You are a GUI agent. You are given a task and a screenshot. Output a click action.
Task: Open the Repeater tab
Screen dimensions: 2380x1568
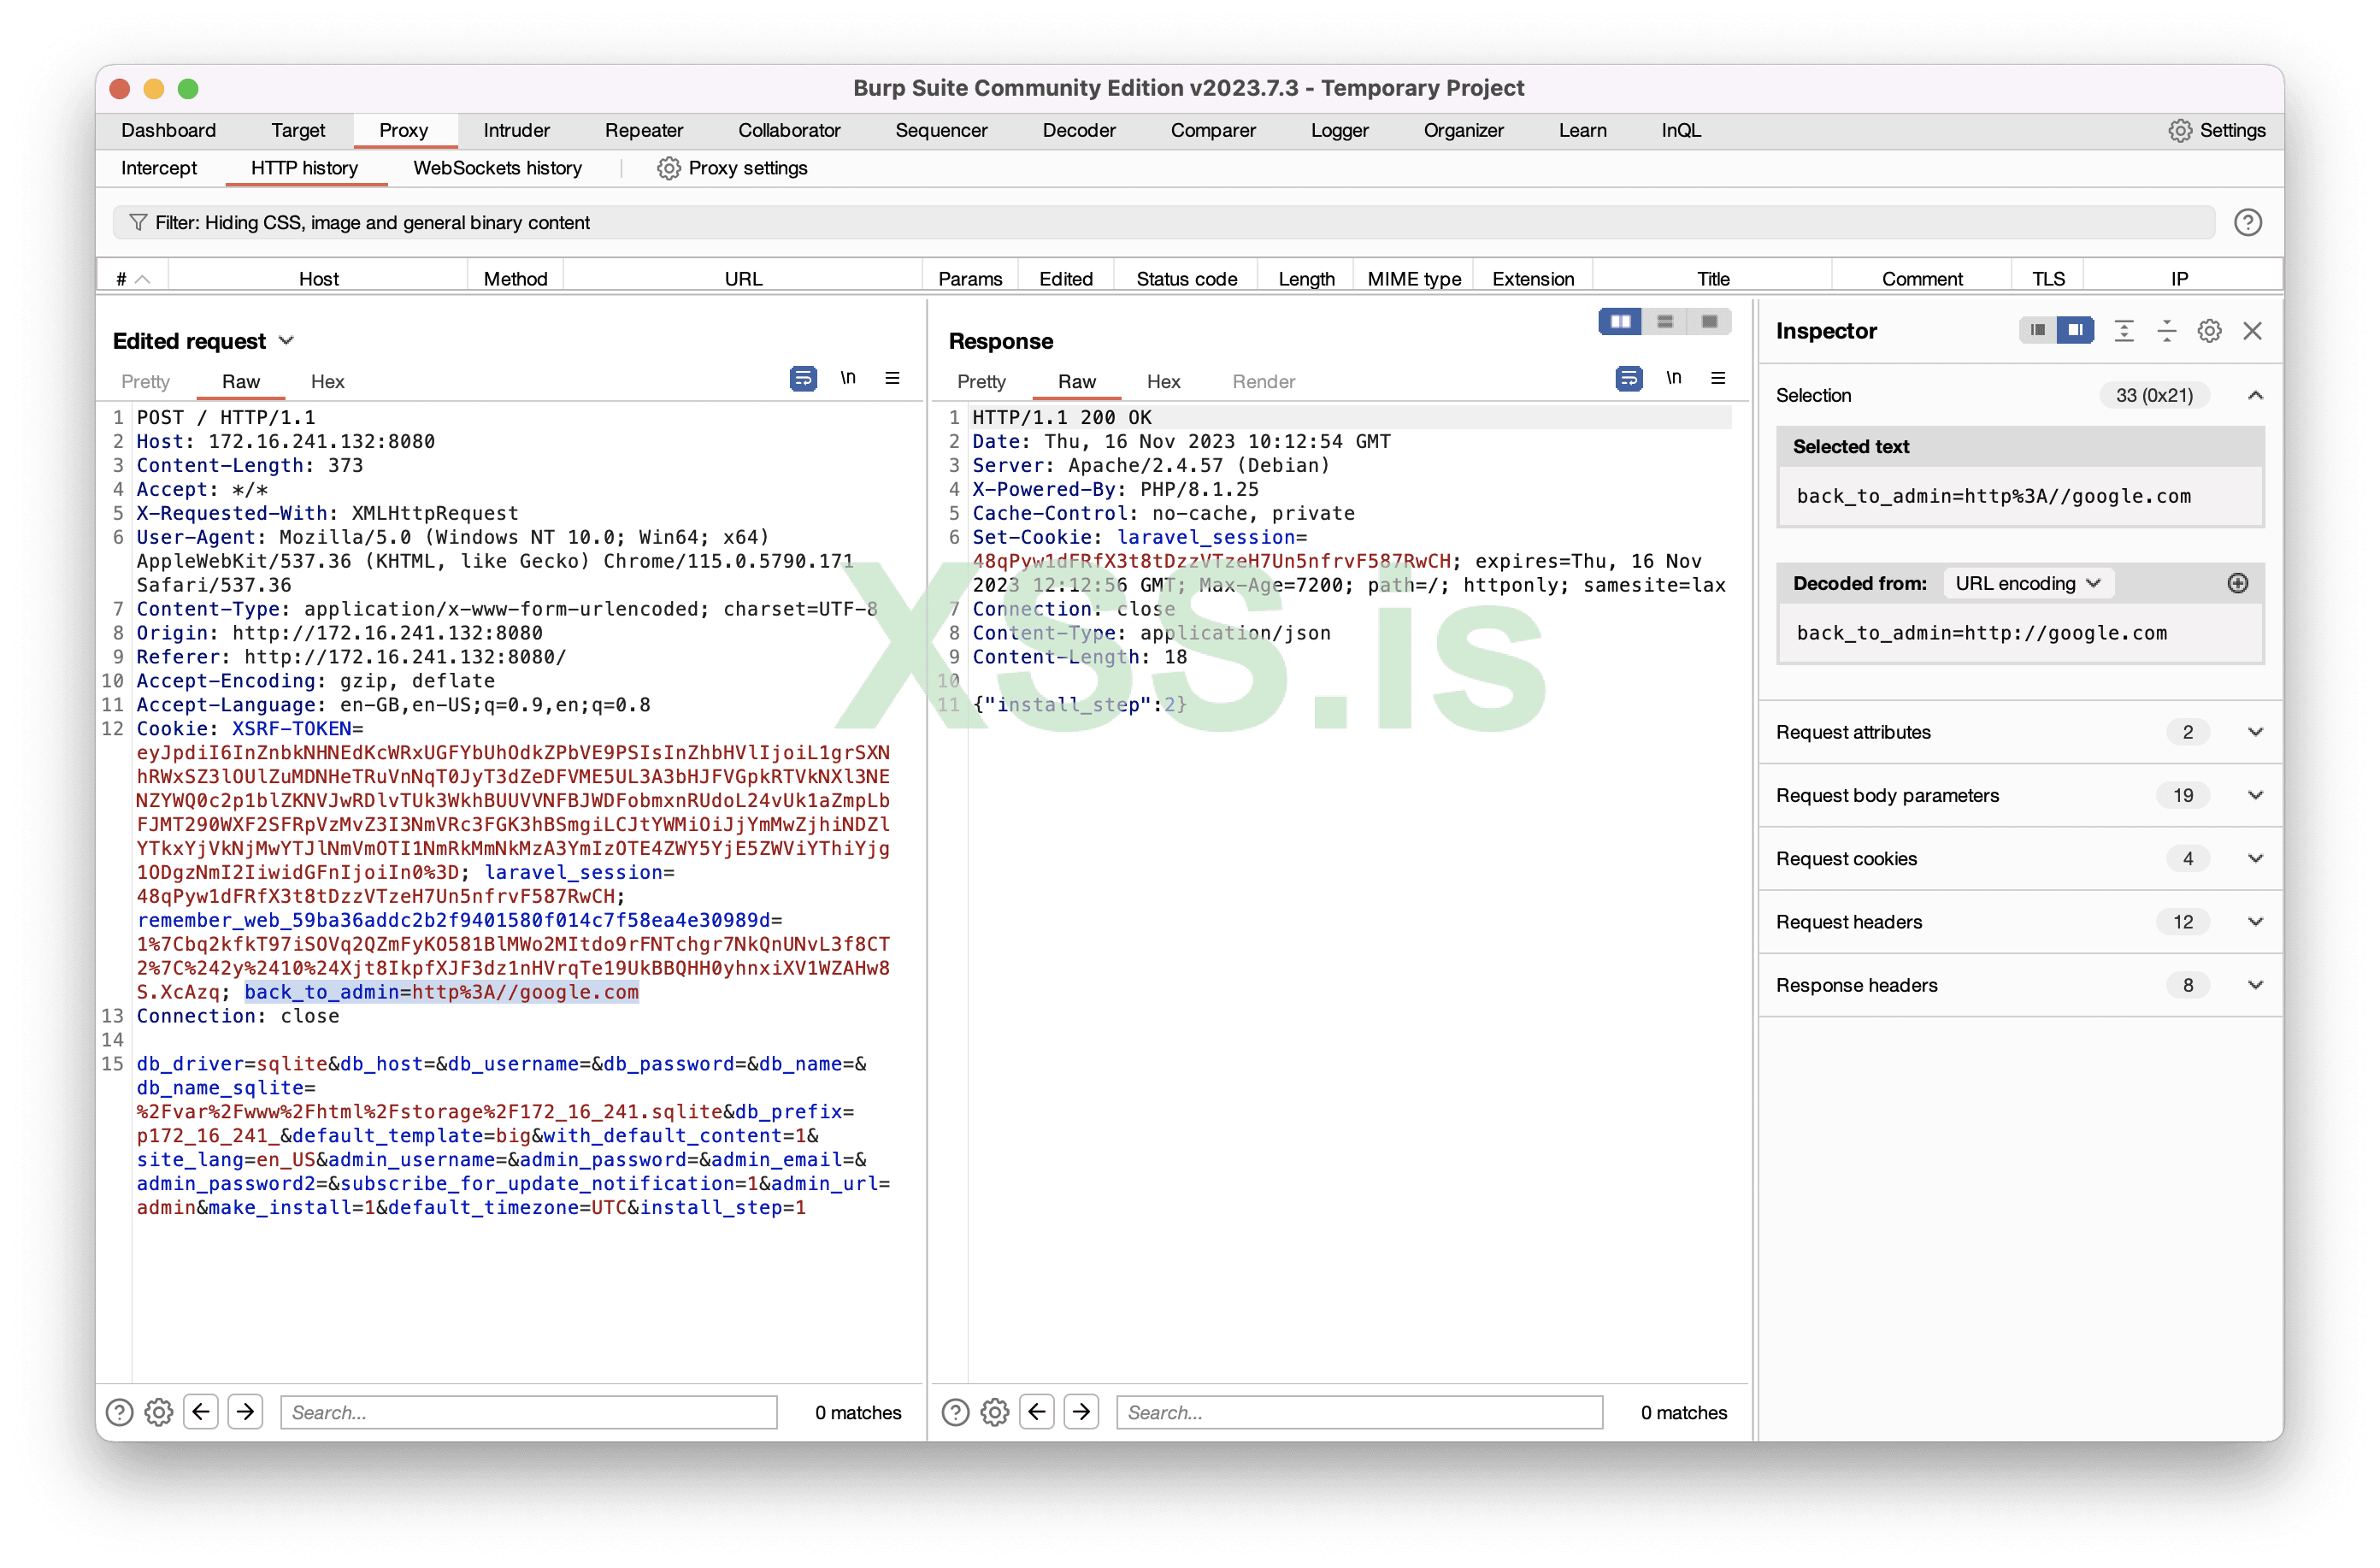pyautogui.click(x=643, y=130)
